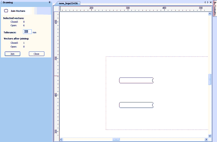Click the vertical scrollbar down arrow
Viewport: 217px width, 142px height.
point(210,136)
